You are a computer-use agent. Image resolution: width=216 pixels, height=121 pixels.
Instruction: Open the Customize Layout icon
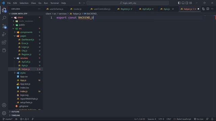[x=191, y=3]
